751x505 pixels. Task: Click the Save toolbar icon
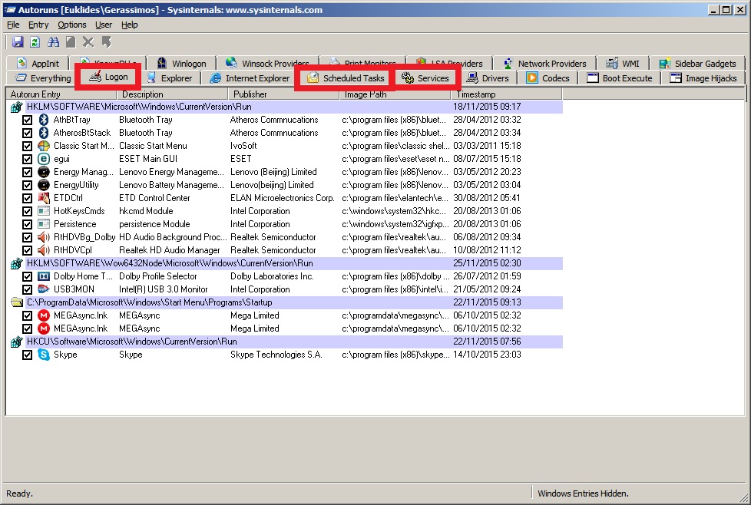tap(18, 42)
